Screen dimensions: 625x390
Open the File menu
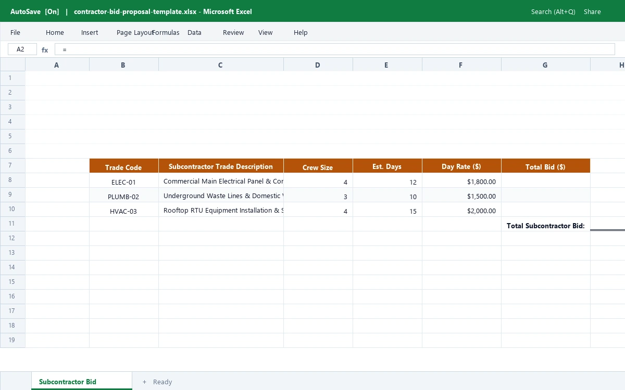pyautogui.click(x=15, y=32)
